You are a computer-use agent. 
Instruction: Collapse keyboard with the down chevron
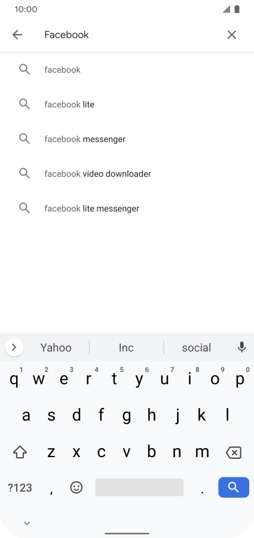27,523
